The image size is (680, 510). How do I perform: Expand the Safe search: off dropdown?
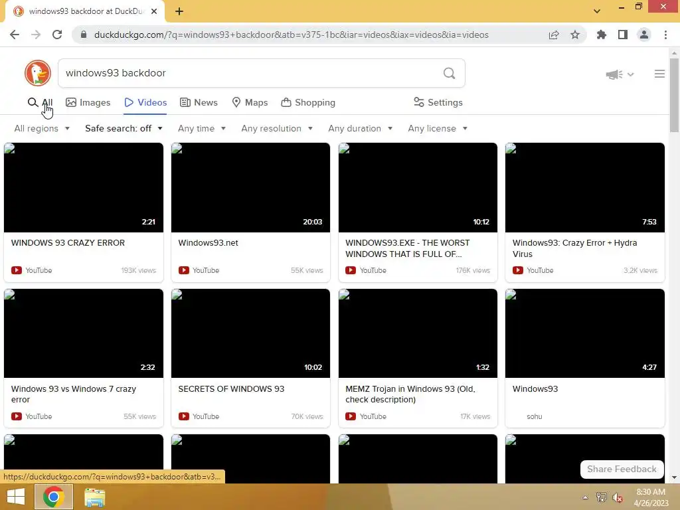[124, 128]
